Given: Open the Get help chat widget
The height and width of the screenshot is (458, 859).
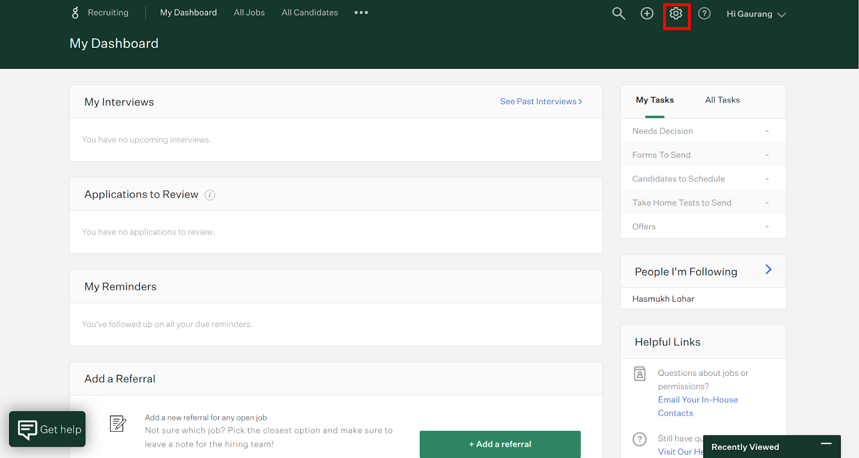Looking at the screenshot, I should coord(47,429).
